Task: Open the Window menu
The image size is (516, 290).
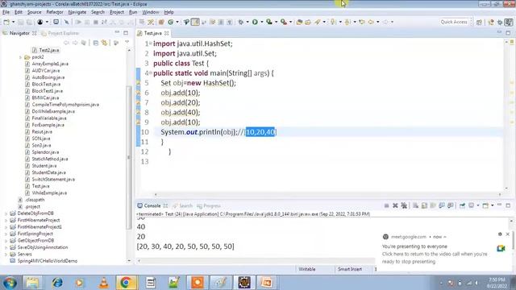Action: [151, 12]
